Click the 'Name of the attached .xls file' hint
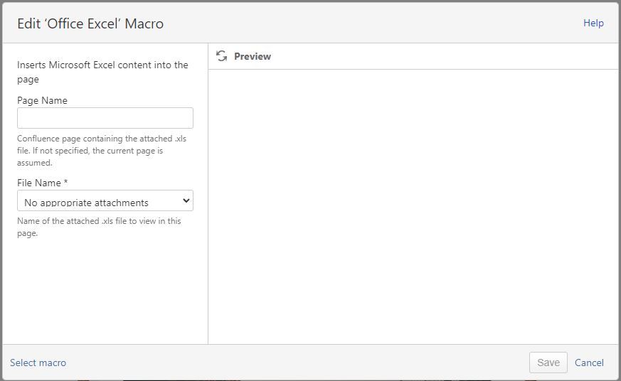 point(99,227)
